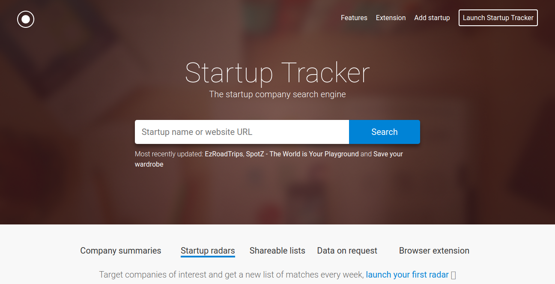Image resolution: width=555 pixels, height=284 pixels.
Task: Go to the Extension page
Action: click(391, 18)
